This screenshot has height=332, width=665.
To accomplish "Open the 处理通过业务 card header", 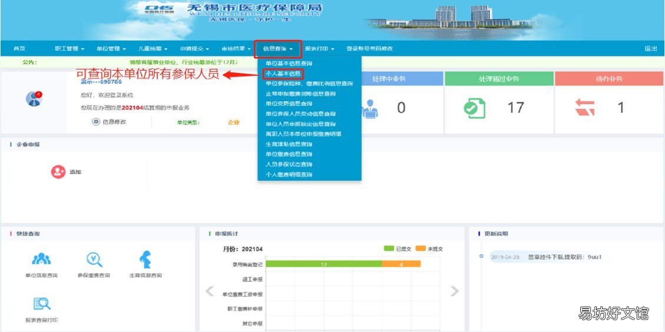I will [x=499, y=79].
